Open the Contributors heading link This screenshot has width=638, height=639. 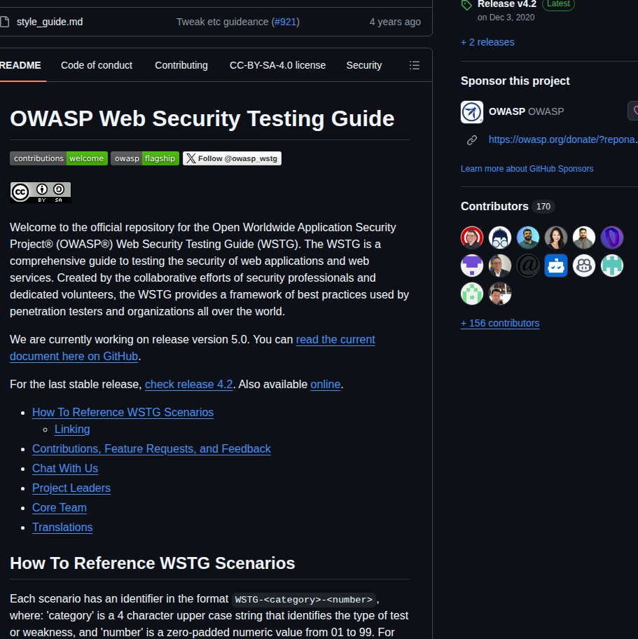pos(494,206)
